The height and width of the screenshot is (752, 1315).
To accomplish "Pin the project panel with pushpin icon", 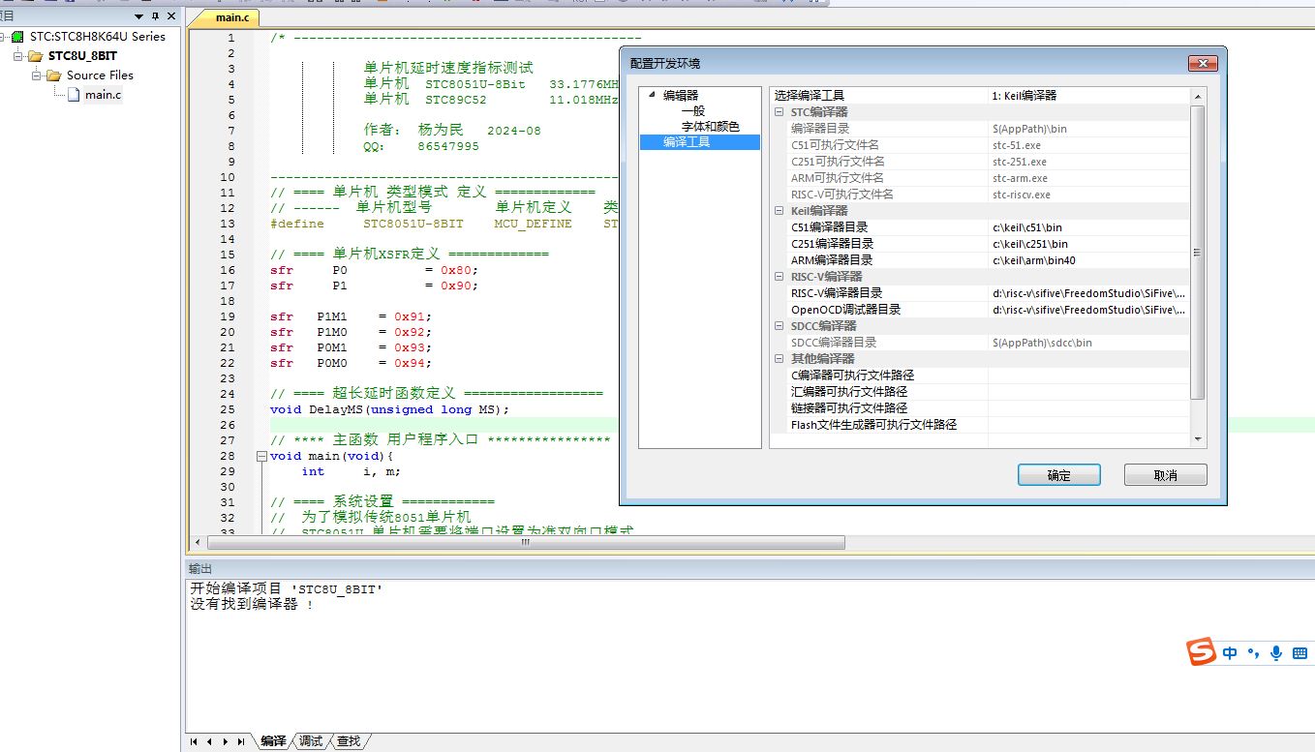I will 155,16.
